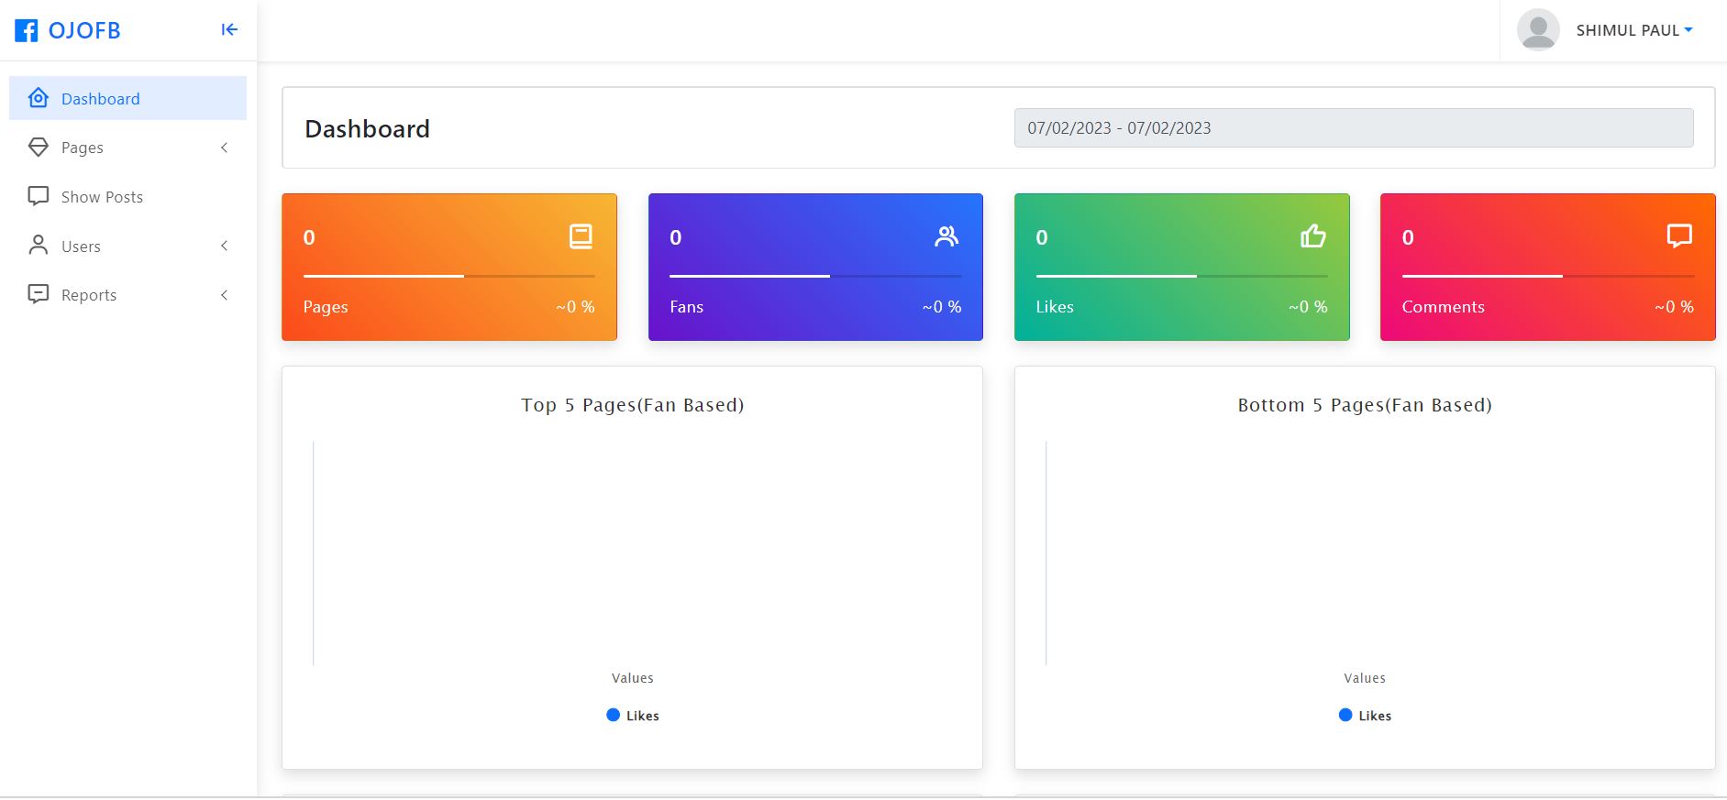Viewport: 1727px width, 800px height.
Task: Open the SHIMUL PAUL account dropdown
Action: point(1633,30)
